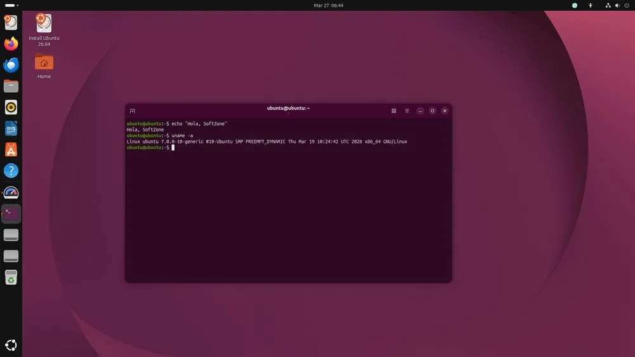This screenshot has height=357, width=635.
Task: Select the Terminal icon in the dock
Action: point(11,213)
